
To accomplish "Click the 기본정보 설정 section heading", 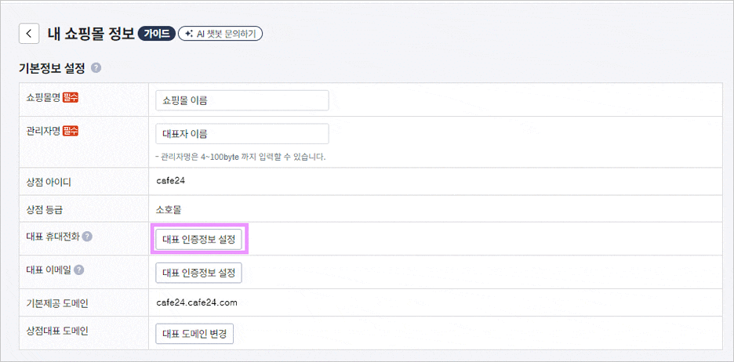I will (52, 68).
